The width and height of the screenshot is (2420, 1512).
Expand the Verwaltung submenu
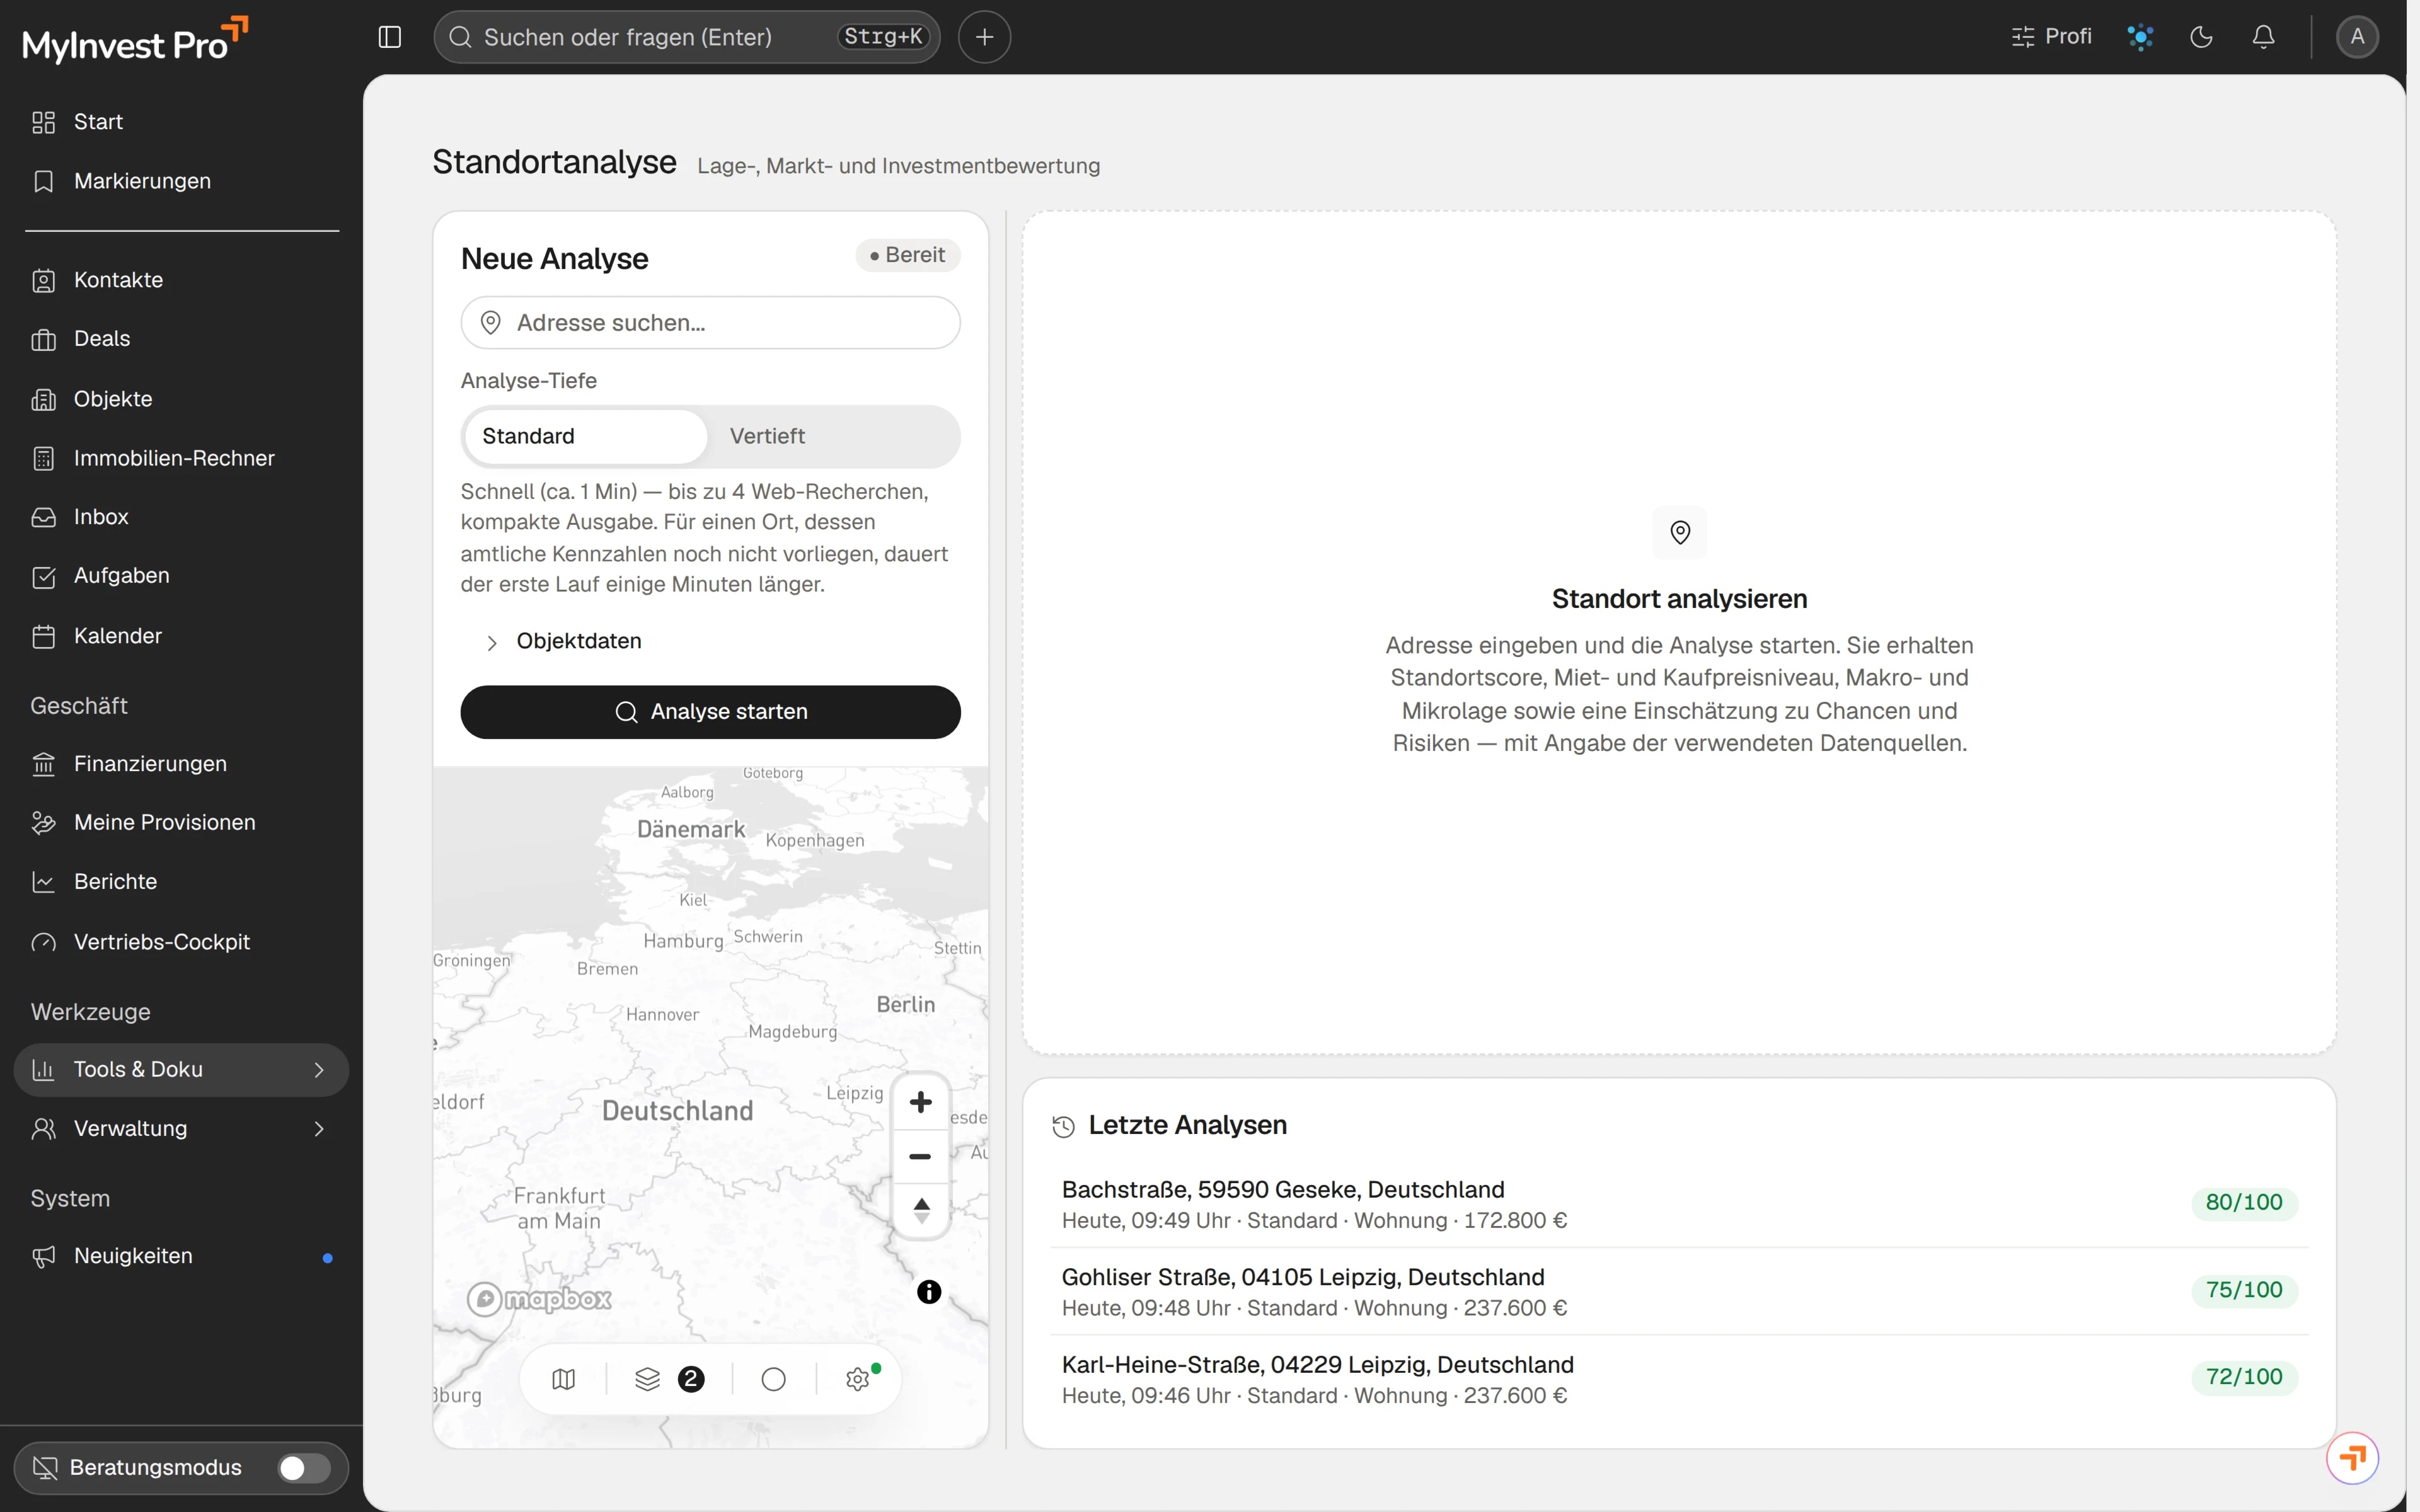coord(181,1128)
